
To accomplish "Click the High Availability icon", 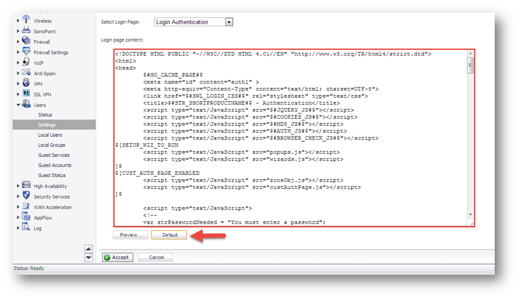I will [27, 186].
